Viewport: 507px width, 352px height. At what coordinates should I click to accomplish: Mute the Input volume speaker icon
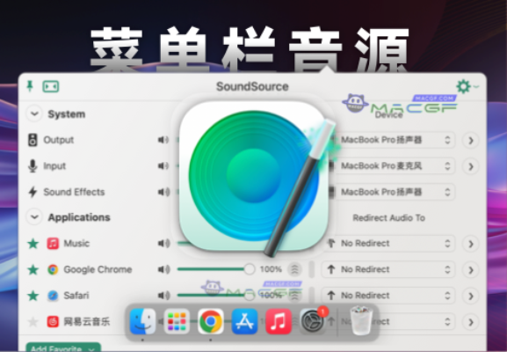[x=163, y=166]
